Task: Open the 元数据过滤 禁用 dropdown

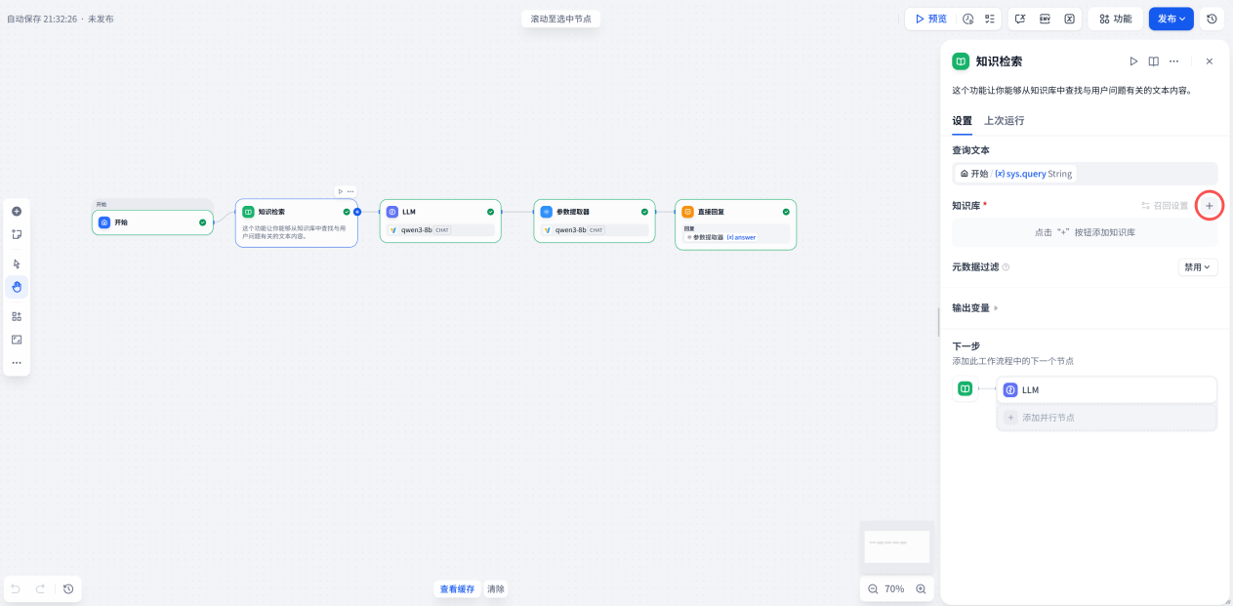Action: coord(1197,267)
